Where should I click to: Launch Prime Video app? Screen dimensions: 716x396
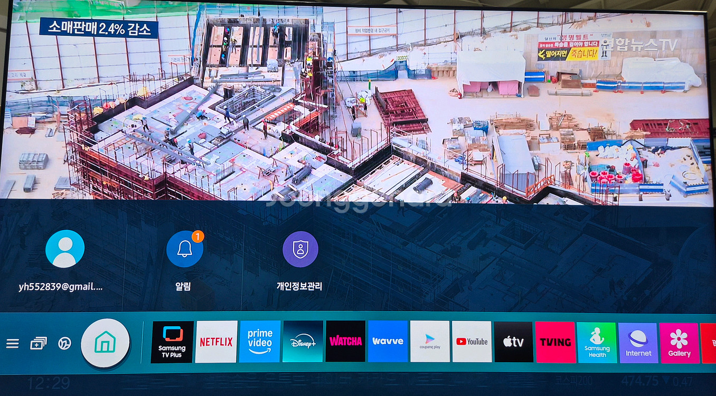(x=260, y=342)
